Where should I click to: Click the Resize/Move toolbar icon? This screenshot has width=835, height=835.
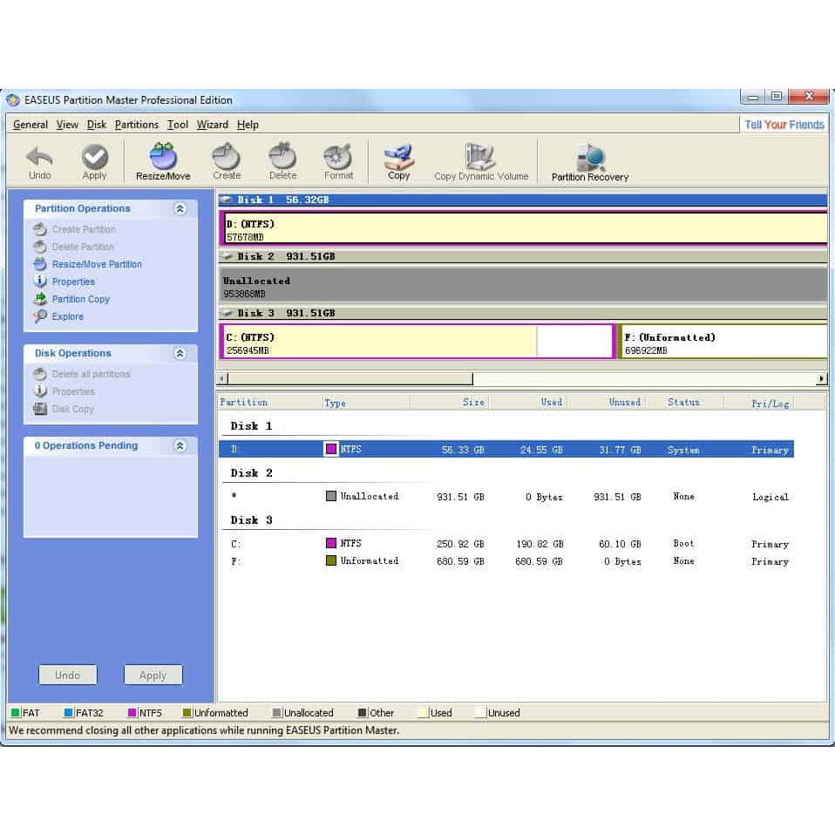(x=163, y=160)
